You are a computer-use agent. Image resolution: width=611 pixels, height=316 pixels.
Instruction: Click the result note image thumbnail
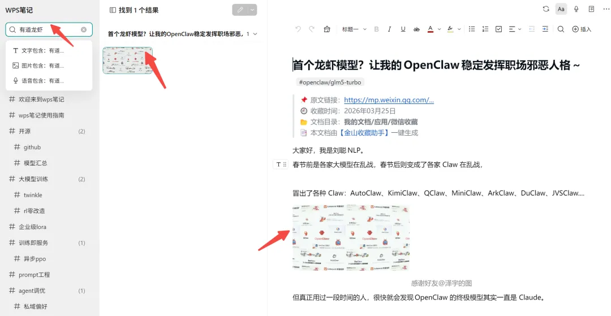coord(128,60)
